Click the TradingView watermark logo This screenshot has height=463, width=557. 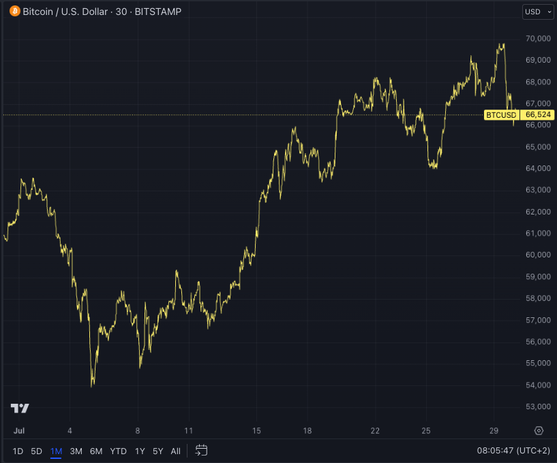pos(20,407)
